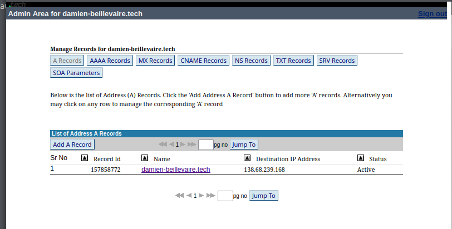Click the sort arrow next to Status
This screenshot has height=229, width=452.
point(360,158)
